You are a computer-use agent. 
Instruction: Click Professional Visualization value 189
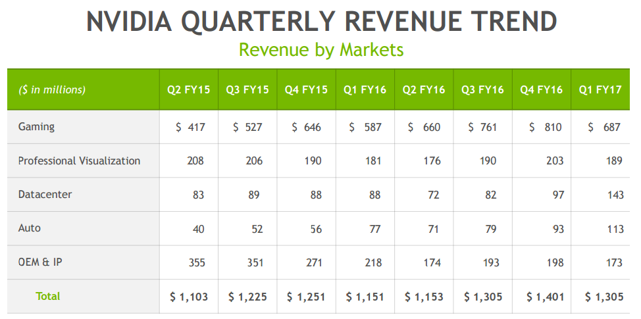pyautogui.click(x=614, y=161)
